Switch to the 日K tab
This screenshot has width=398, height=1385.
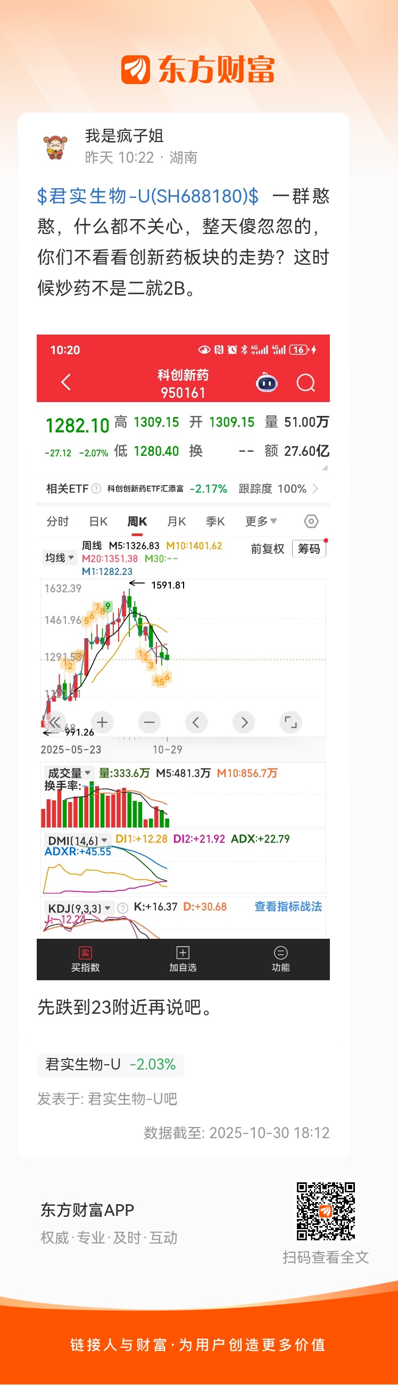[98, 521]
